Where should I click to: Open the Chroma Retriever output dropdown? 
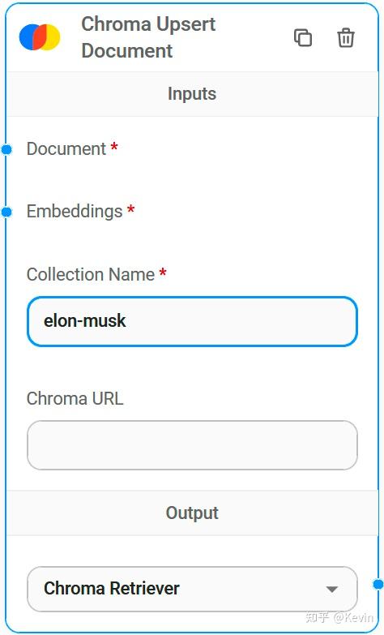(192, 589)
